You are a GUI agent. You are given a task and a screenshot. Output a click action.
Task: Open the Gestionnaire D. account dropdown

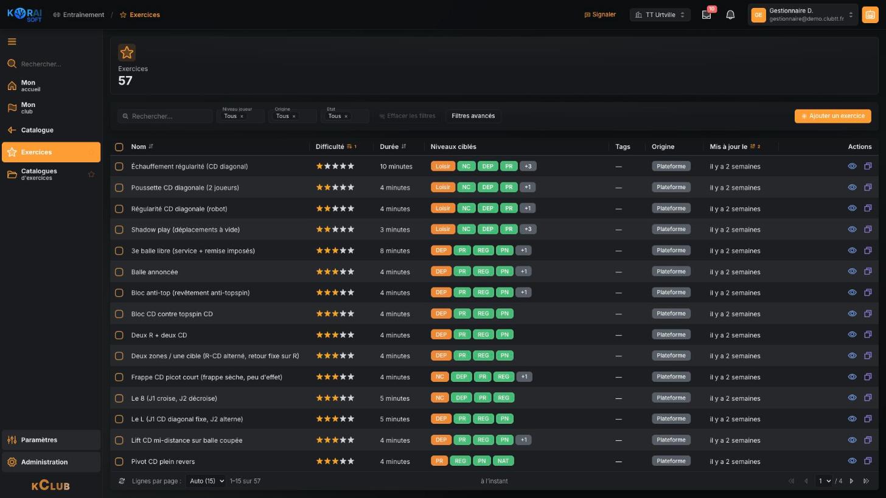(803, 15)
